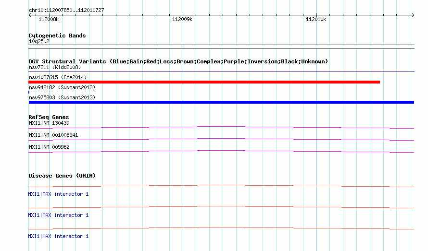This screenshot has width=428, height=251.
Task: Click the MXI1|NM_001008541 transcript label
Action: (x=53, y=135)
